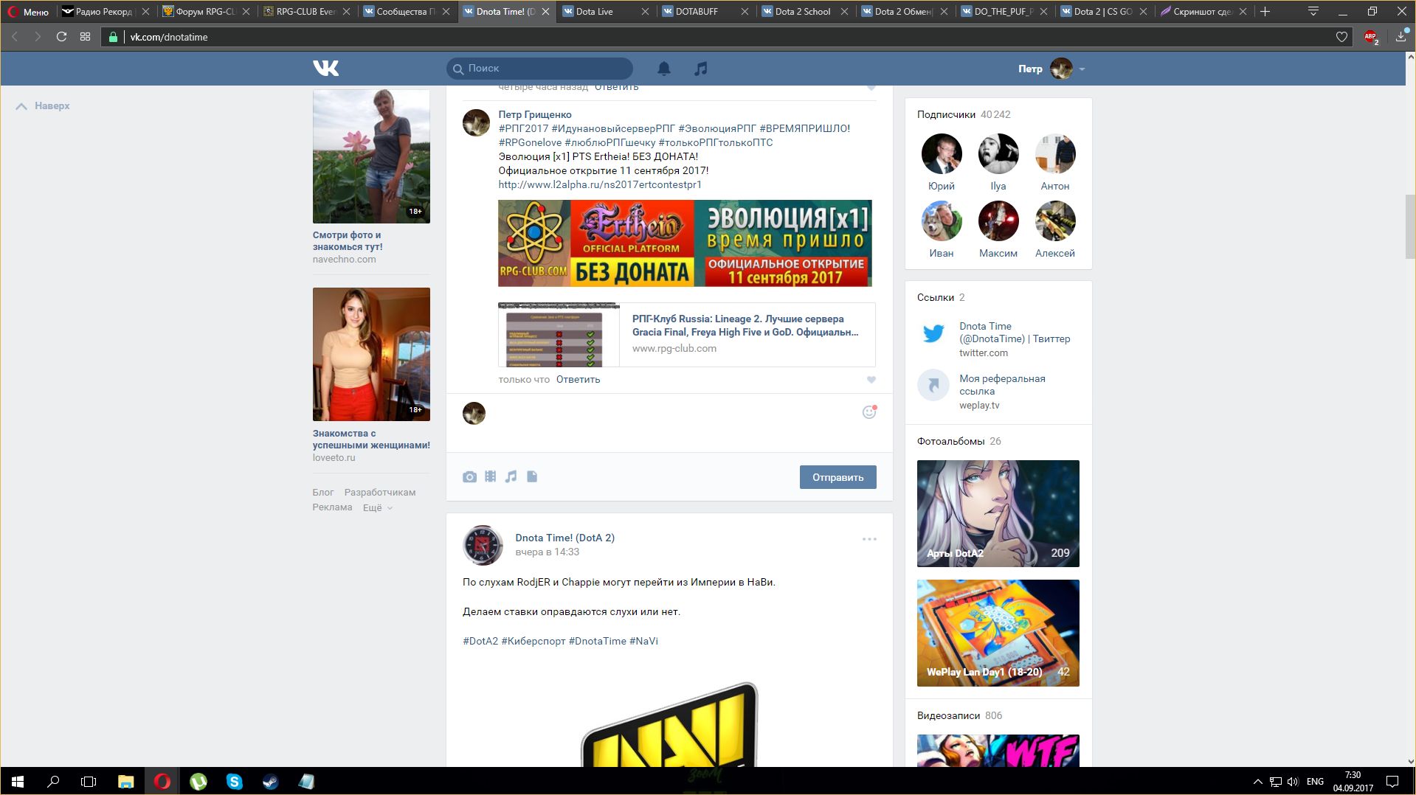Open the l2alpha.ru contest link
Image resolution: width=1416 pixels, height=795 pixels.
pos(600,184)
